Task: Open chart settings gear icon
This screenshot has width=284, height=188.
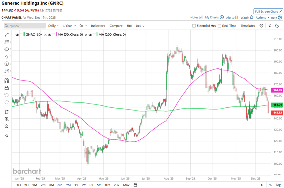Action: point(261,26)
